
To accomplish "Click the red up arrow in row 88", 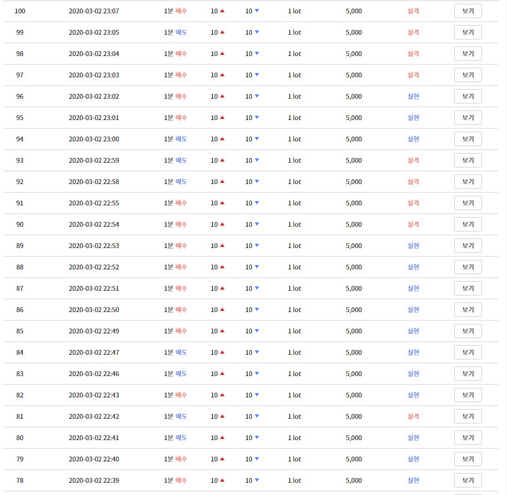I will (222, 267).
